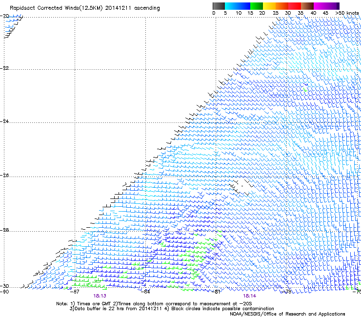Viewport: 361px width, 317px height.
Task: Click the latitude label '-28'
Action: click(4, 230)
